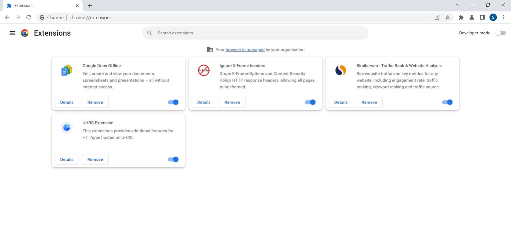Disable the Similarweb extension
This screenshot has width=511, height=233.
coord(447,102)
